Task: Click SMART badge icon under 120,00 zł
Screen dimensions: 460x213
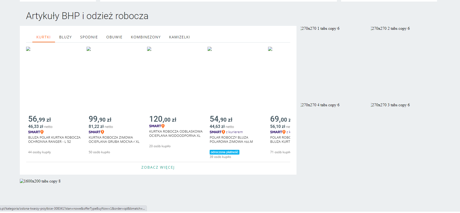Action: point(157,126)
